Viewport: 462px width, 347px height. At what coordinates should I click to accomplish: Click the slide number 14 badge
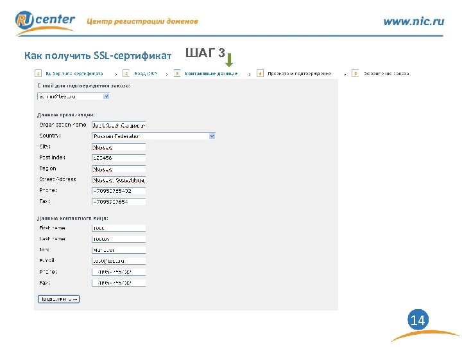tap(418, 320)
